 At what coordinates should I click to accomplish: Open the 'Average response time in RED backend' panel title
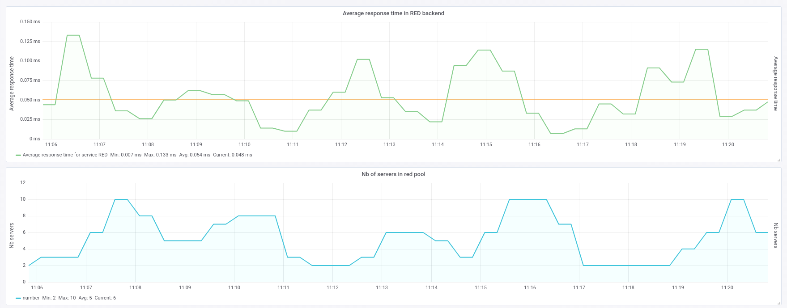[393, 13]
